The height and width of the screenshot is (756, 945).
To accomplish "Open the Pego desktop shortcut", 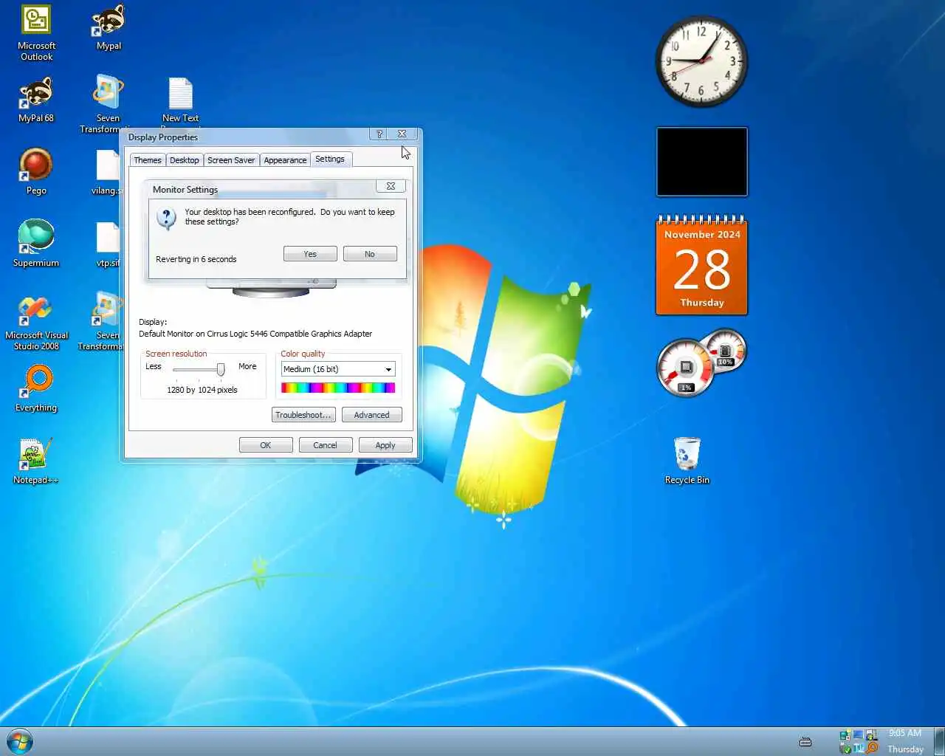I will (36, 171).
